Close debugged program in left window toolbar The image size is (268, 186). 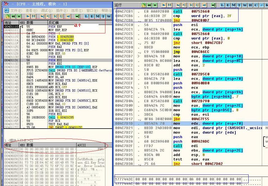tap(19, 16)
